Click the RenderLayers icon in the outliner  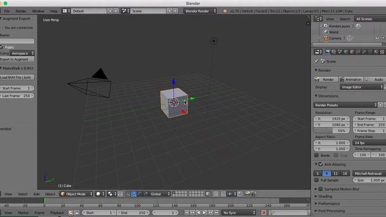(326, 26)
